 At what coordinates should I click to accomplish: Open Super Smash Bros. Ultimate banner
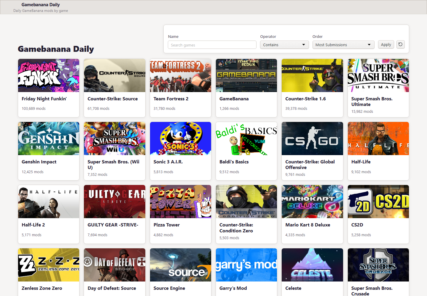(378, 75)
